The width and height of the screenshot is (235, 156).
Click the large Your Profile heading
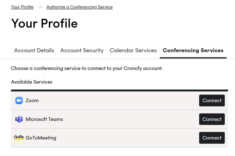pyautogui.click(x=44, y=24)
